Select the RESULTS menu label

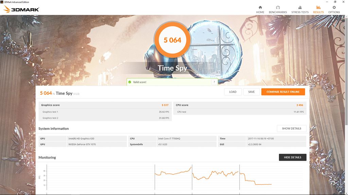point(318,12)
